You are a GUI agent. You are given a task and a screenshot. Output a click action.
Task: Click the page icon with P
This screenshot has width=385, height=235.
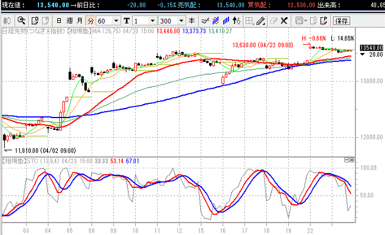coord(324,21)
